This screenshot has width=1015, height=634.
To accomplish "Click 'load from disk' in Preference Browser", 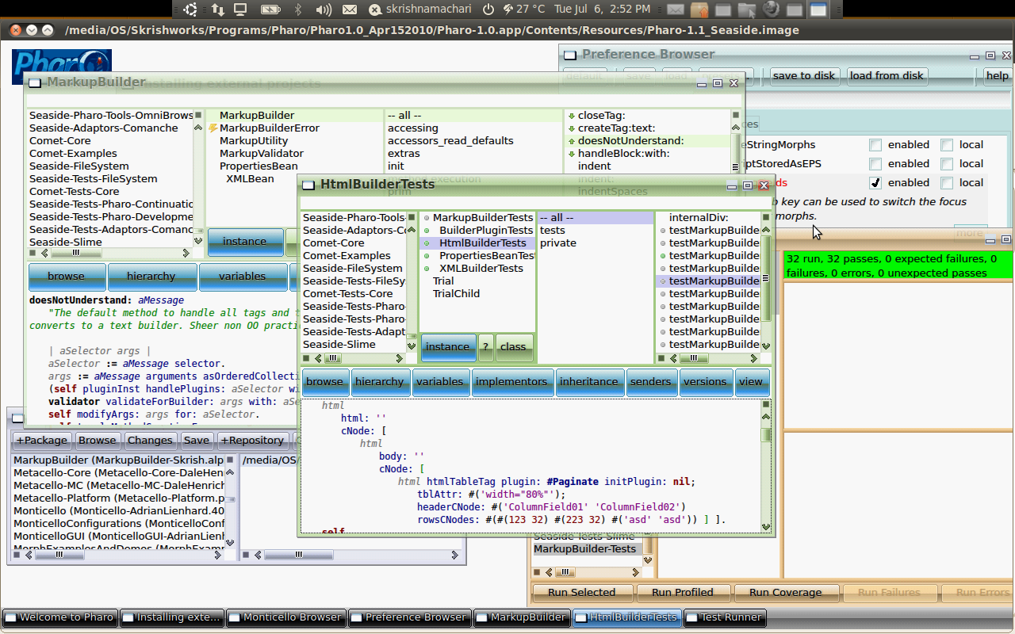I will (x=887, y=76).
